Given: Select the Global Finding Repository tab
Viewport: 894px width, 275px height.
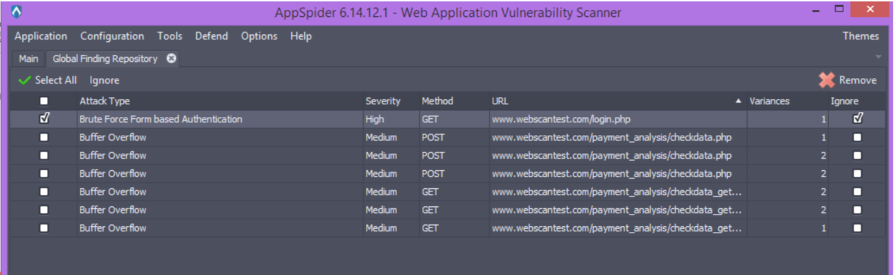Looking at the screenshot, I should (x=105, y=59).
